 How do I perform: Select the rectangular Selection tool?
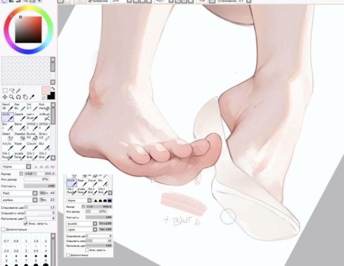(5, 90)
